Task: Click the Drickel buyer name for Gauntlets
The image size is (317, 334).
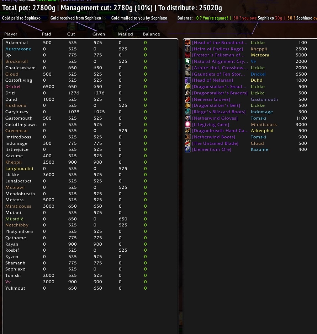Action: point(258,74)
